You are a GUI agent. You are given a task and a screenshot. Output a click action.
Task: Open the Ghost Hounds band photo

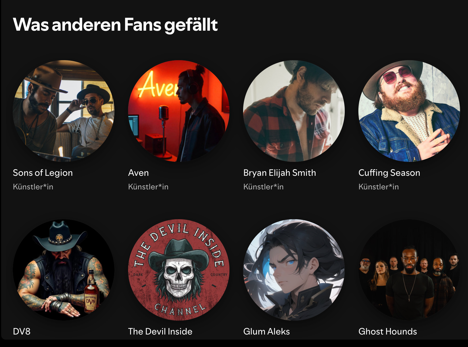[409, 270]
